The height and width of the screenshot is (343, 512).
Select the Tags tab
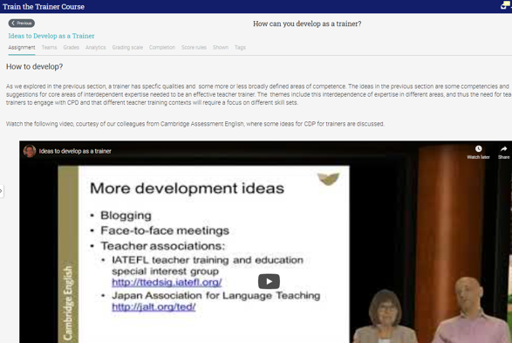coord(240,48)
